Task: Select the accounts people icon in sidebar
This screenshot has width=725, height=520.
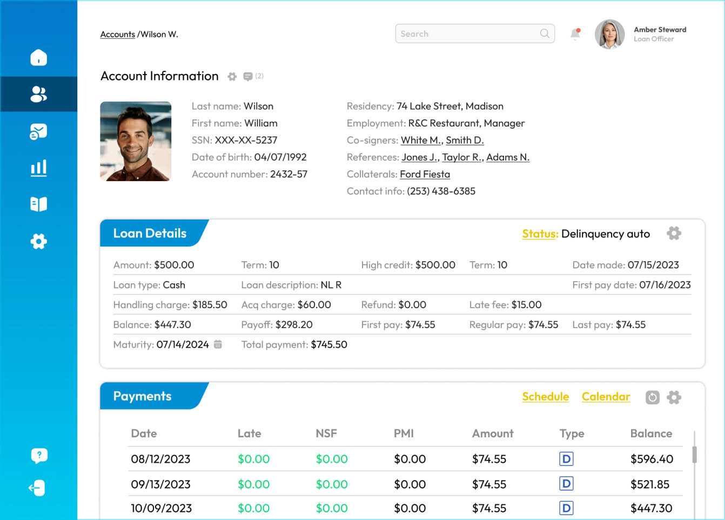Action: click(38, 94)
